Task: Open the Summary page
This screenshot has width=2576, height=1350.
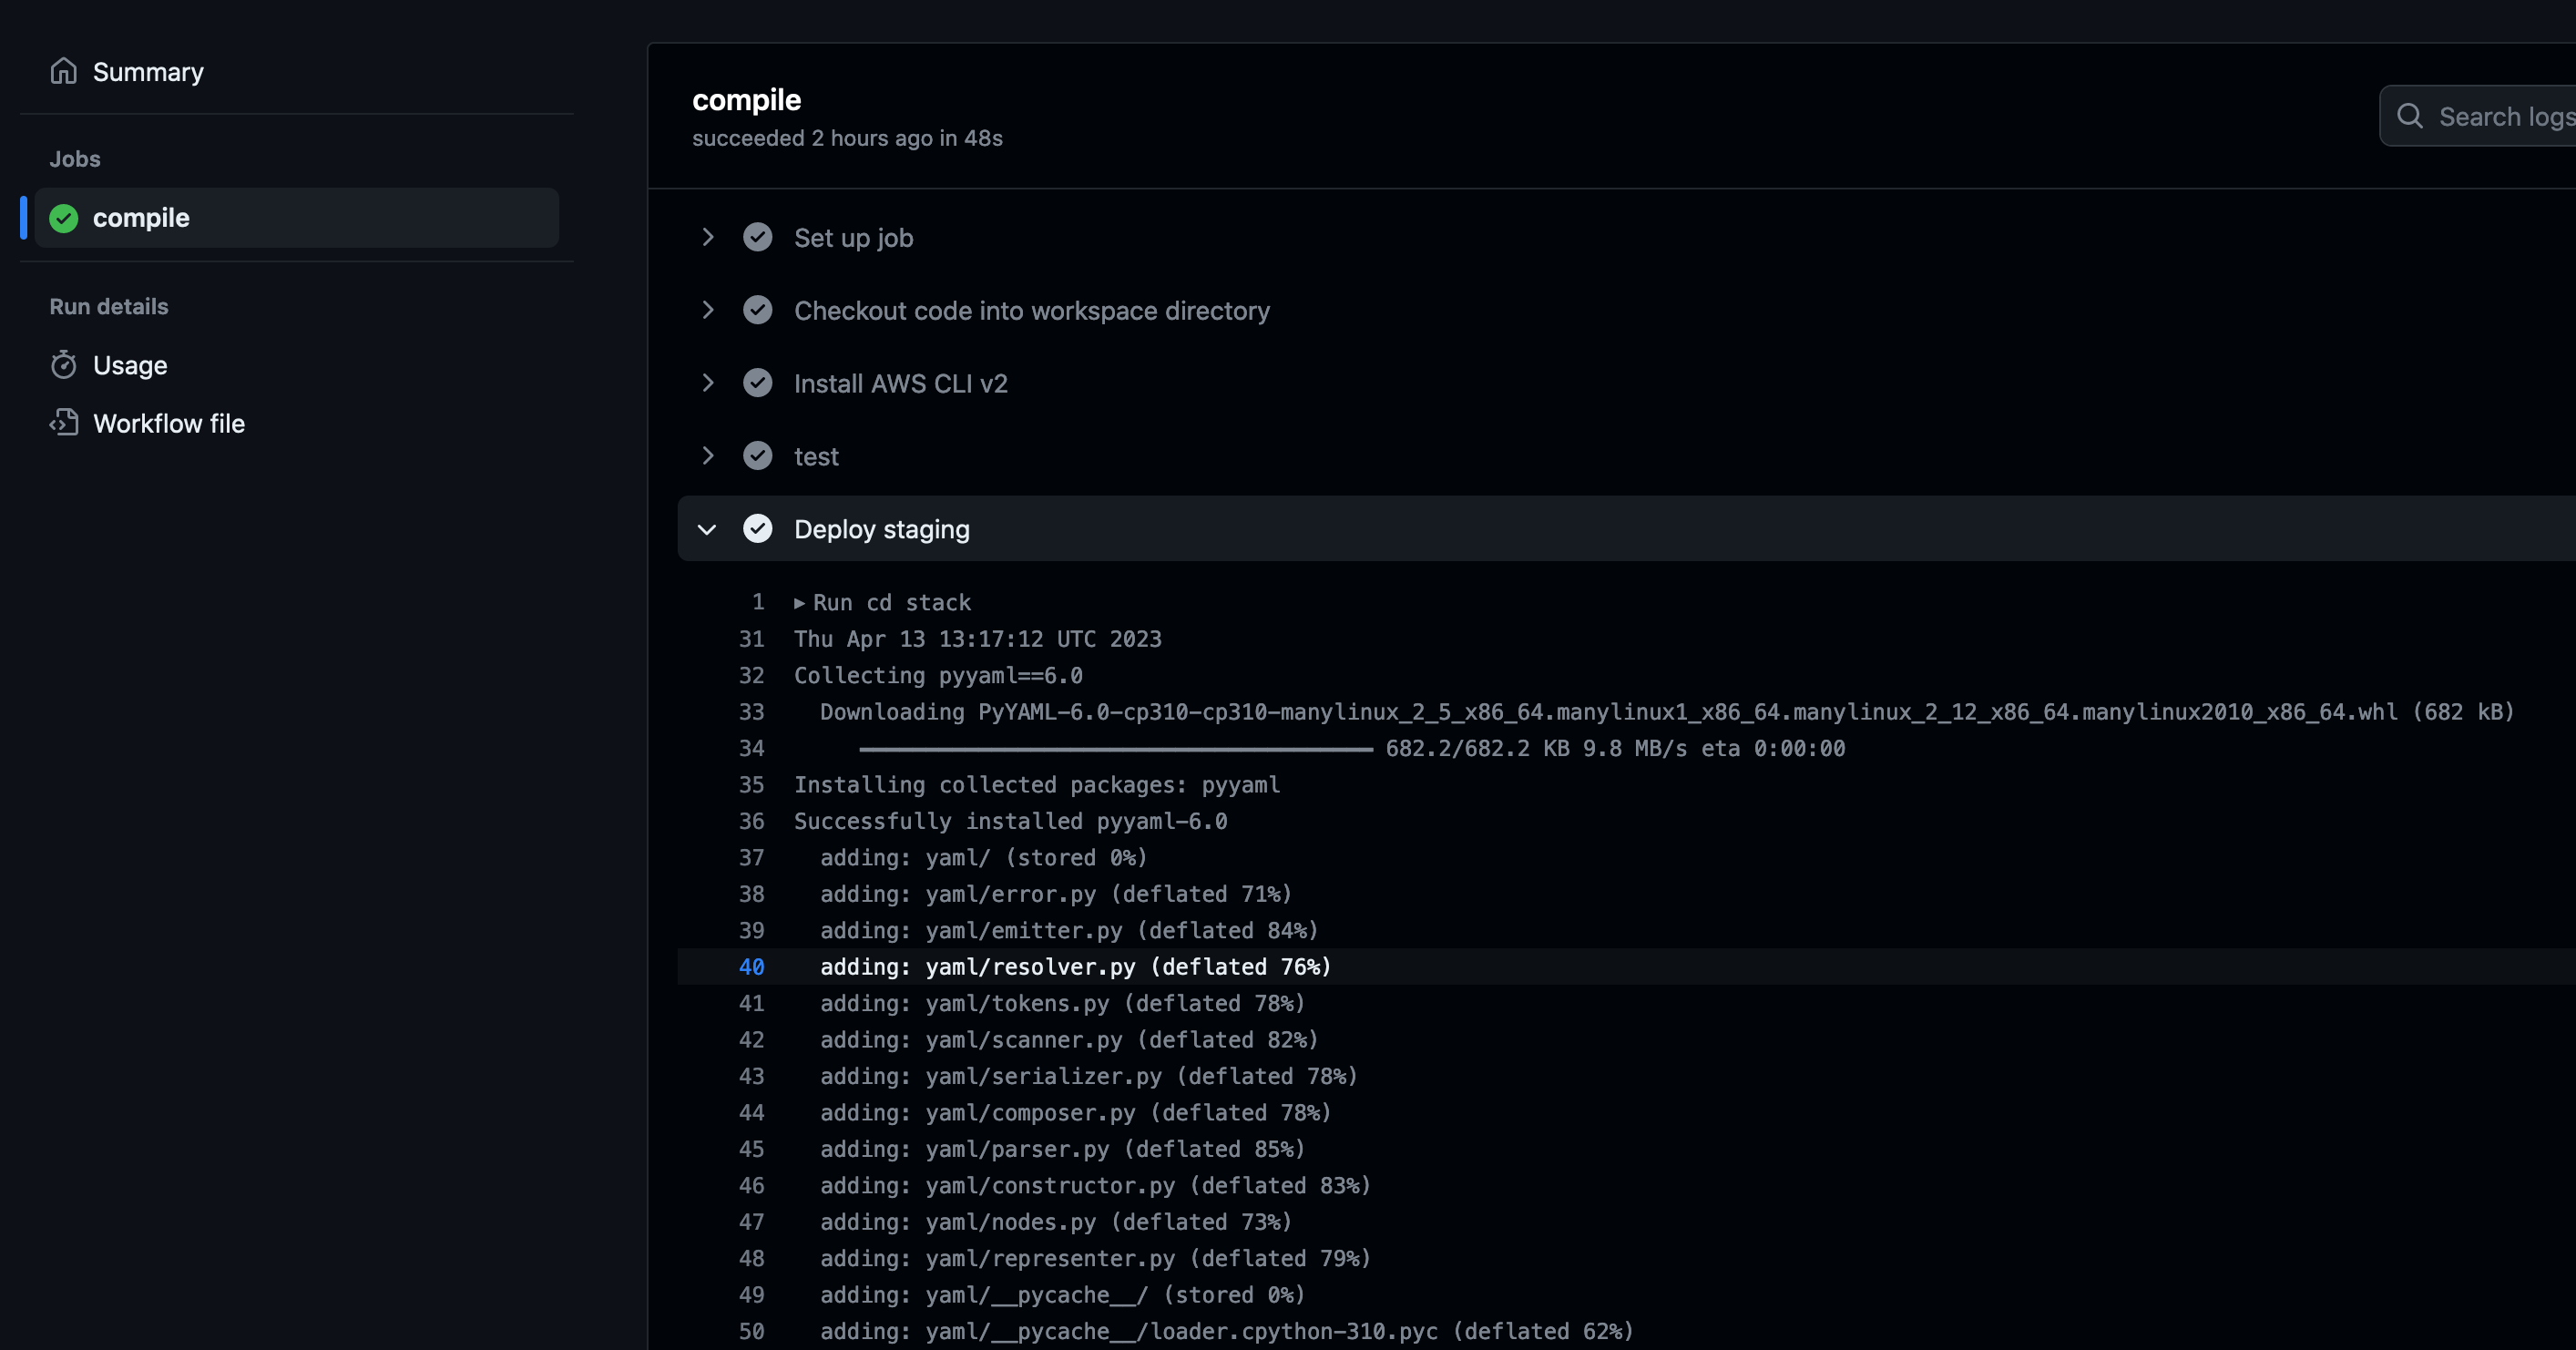Action: click(148, 72)
